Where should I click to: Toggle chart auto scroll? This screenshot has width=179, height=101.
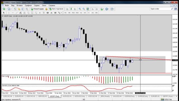pos(93,9)
